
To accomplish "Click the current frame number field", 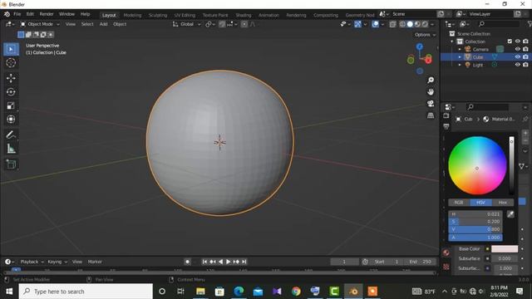I will (344, 262).
